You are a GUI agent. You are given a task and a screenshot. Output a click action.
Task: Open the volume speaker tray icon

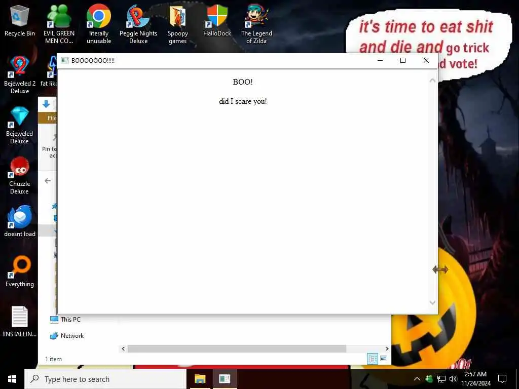click(x=453, y=379)
